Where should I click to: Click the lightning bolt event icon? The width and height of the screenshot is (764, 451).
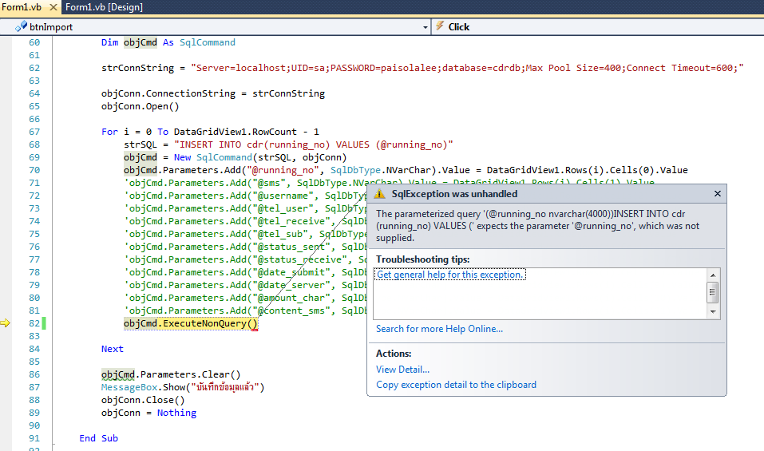[x=440, y=26]
